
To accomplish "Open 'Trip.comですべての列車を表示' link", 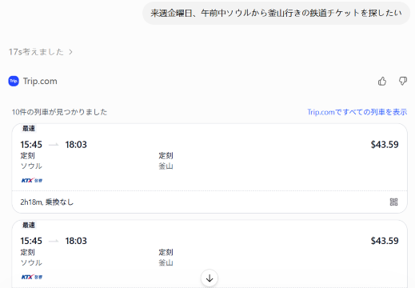I will 357,112.
